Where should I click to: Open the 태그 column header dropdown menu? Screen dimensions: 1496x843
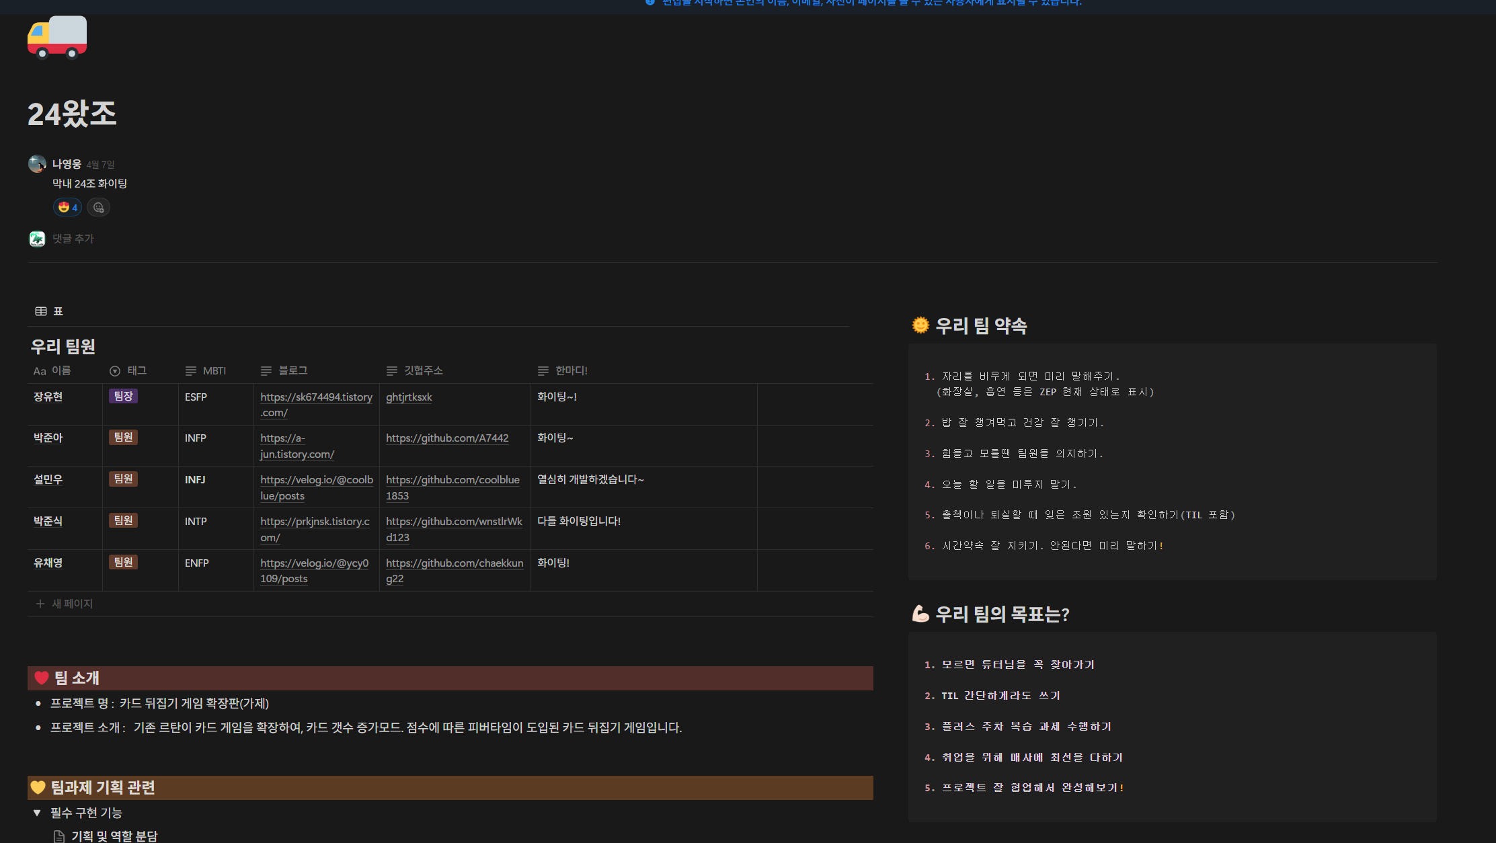pyautogui.click(x=135, y=370)
